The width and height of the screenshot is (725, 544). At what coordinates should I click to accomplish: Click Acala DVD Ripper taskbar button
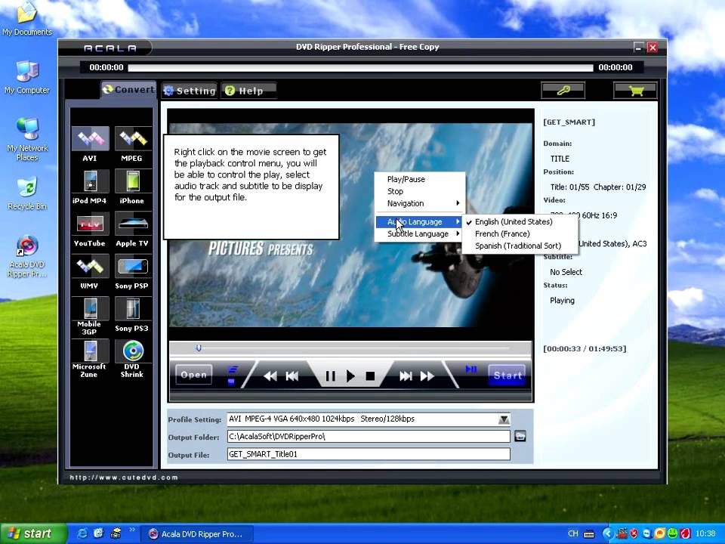197,534
